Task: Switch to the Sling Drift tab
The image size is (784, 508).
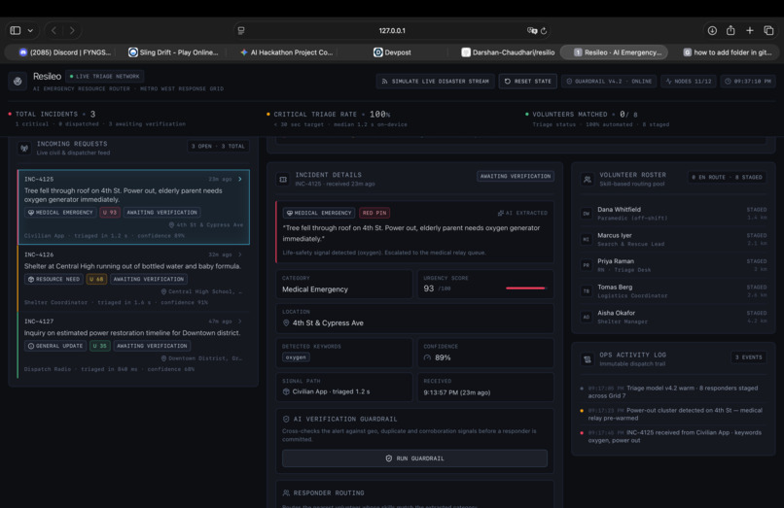Action: coord(173,52)
